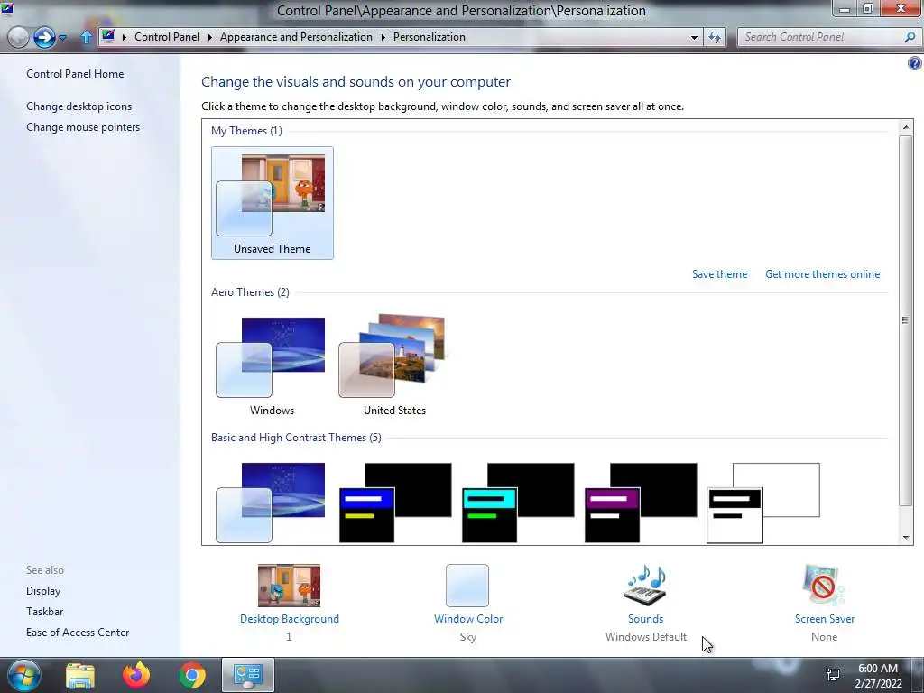Open Sounds via the keyboard notes icon
Image resolution: width=924 pixels, height=693 pixels.
[645, 585]
